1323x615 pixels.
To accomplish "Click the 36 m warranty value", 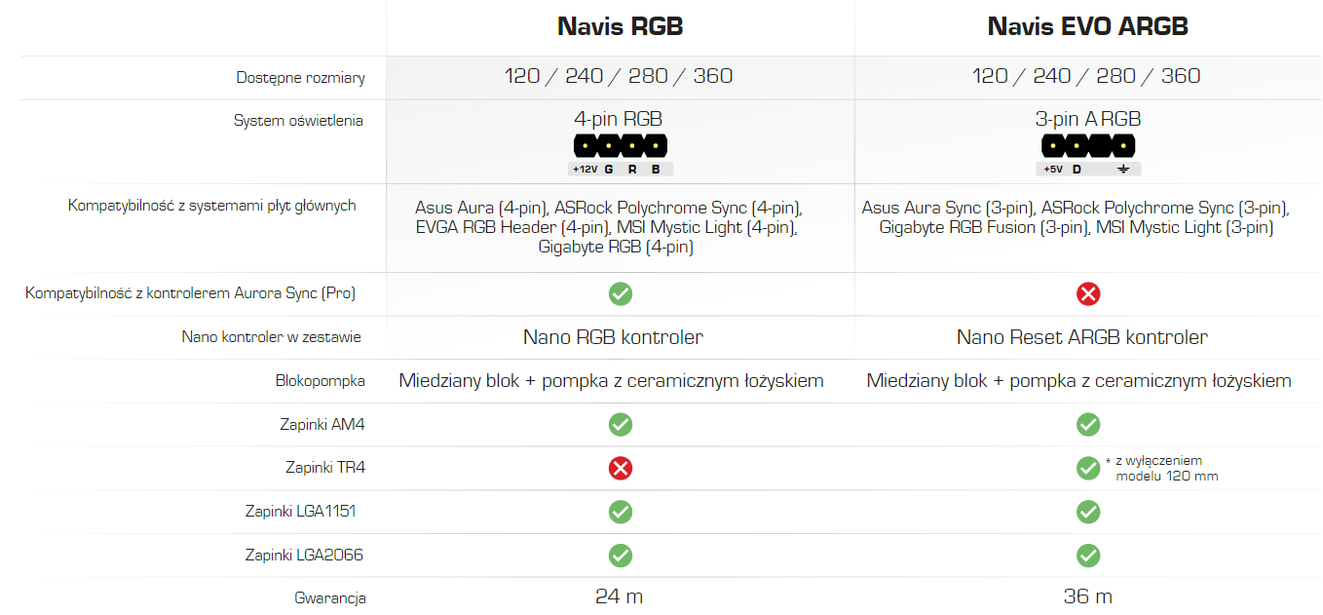I will coord(1088,596).
